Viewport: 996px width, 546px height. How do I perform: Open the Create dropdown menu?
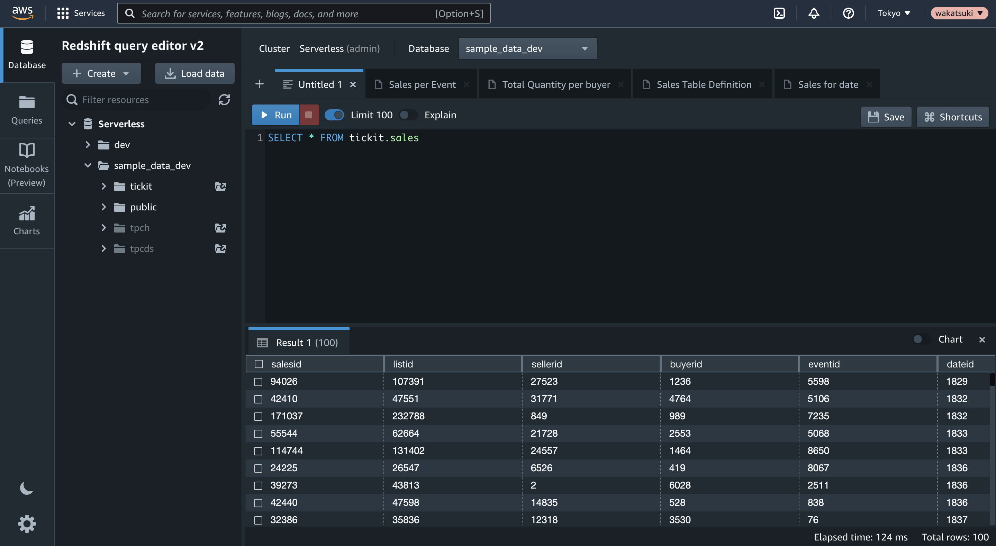point(101,73)
